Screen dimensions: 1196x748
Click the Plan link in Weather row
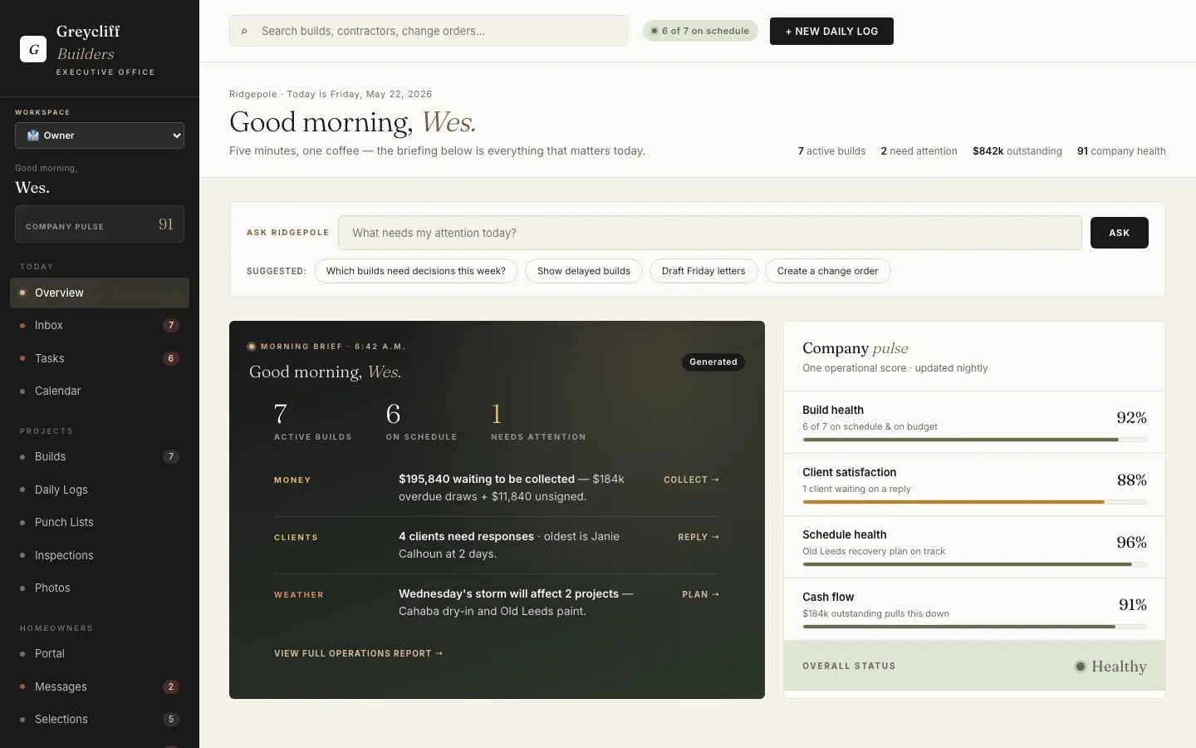pos(701,594)
